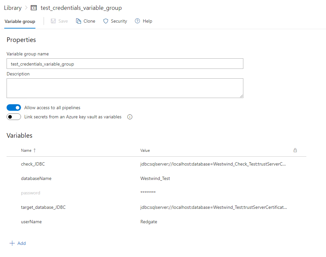This screenshot has width=326, height=257.
Task: Sort variables by Name column arrow
Action: 34,150
